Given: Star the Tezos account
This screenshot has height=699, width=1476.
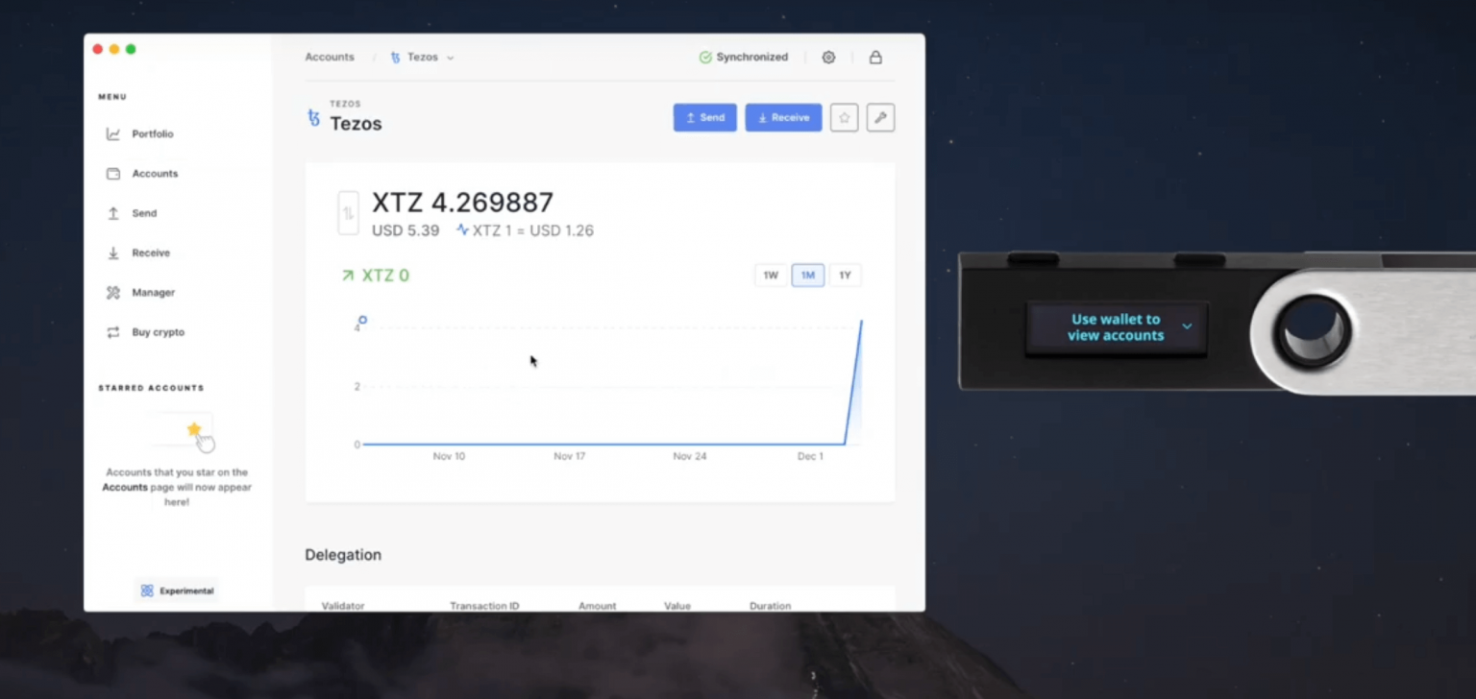Looking at the screenshot, I should click(x=844, y=116).
